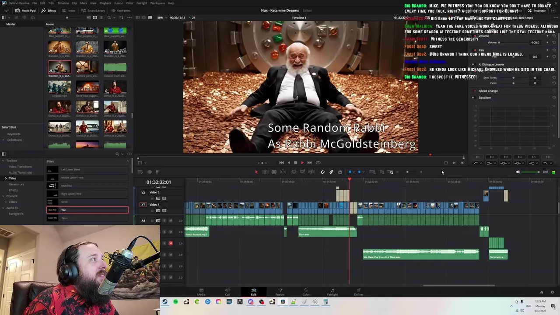The image size is (560, 315).
Task: Toggle the Effects panel button
Action: tap(49, 10)
